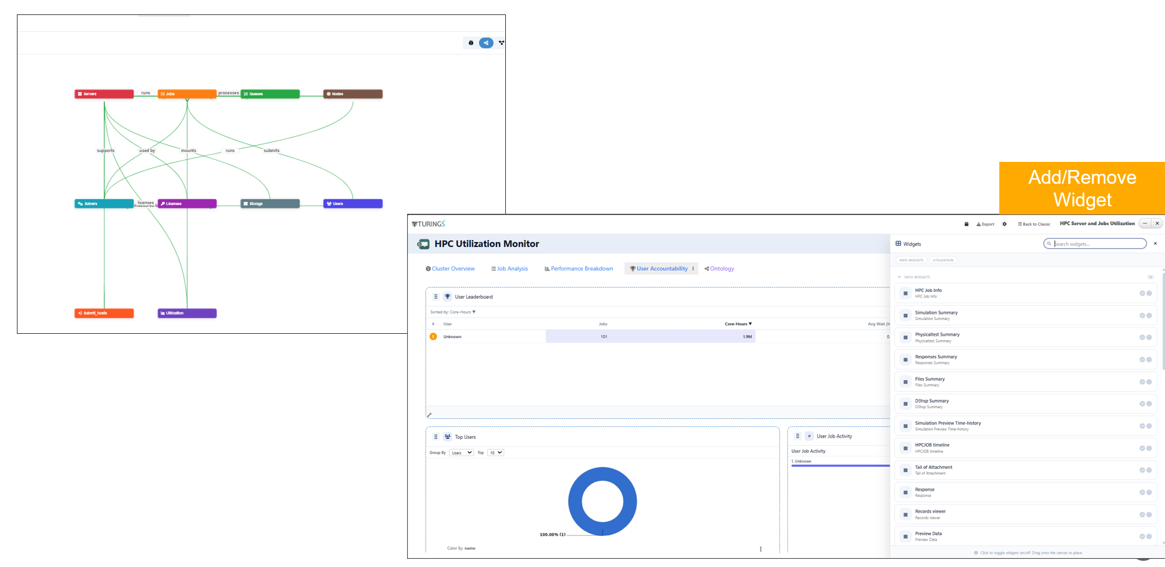Image resolution: width=1165 pixels, height=567 pixels.
Task: Switch to the Cluster Overview tab
Action: coord(450,269)
